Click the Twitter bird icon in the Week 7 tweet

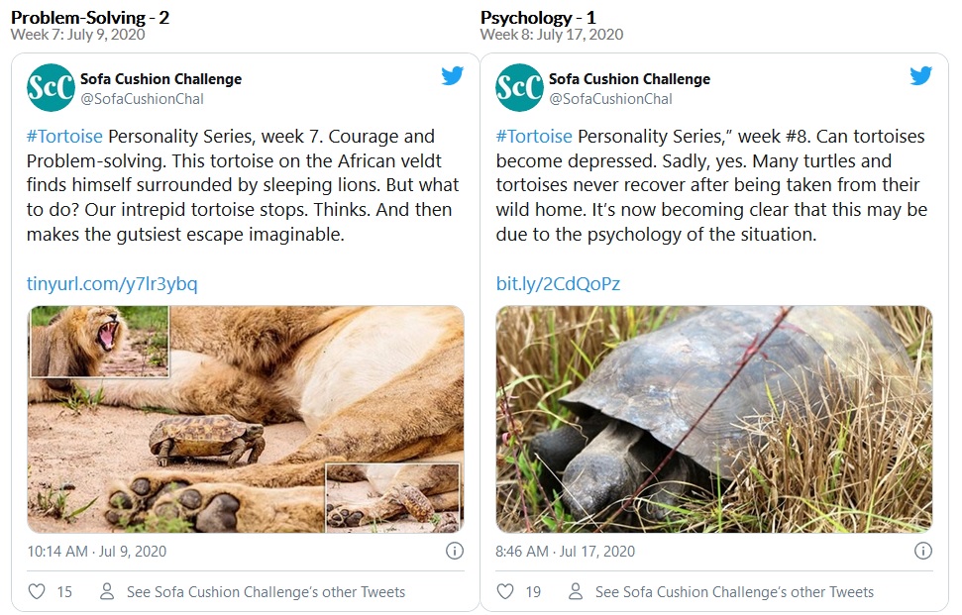(x=452, y=76)
